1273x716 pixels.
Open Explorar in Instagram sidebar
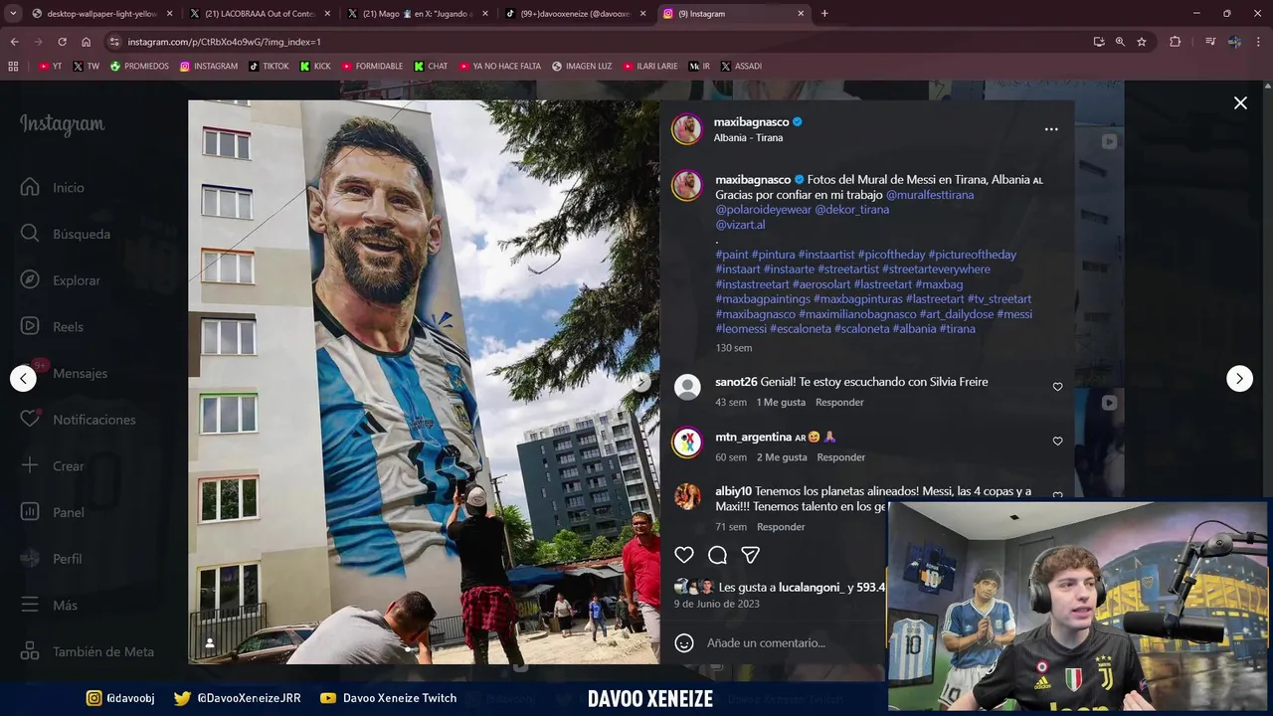tap(61, 280)
